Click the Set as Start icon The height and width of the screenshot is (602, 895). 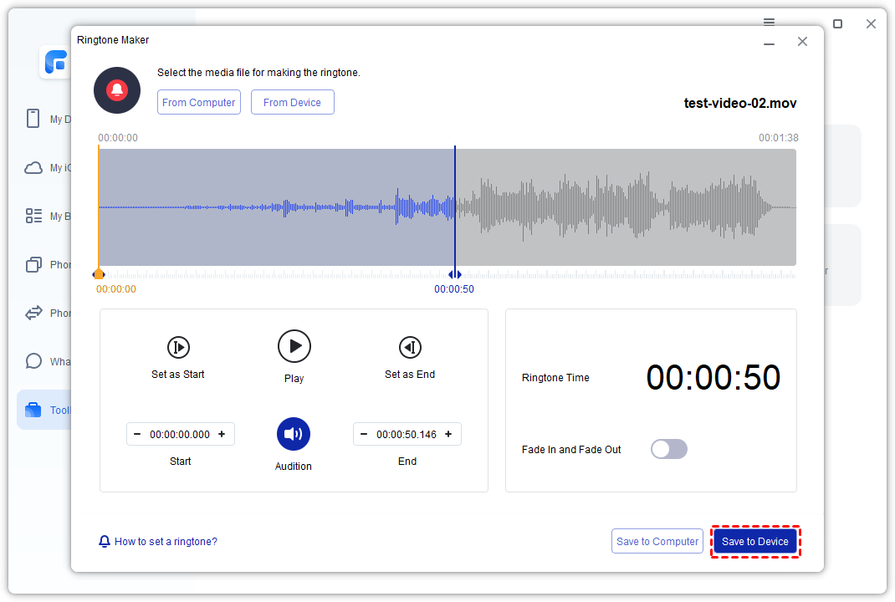[x=178, y=347]
